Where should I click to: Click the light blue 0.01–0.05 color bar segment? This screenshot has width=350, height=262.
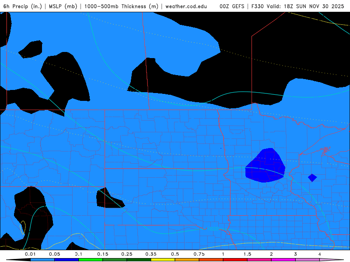[x=42, y=260]
